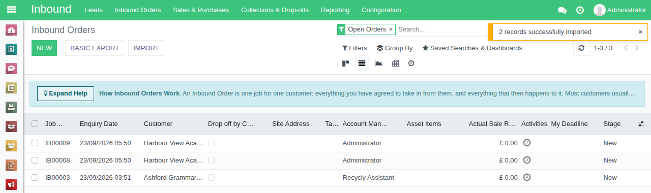Screen dimensions: 651x193
Task: Open order IB00009
Action: tap(57, 143)
